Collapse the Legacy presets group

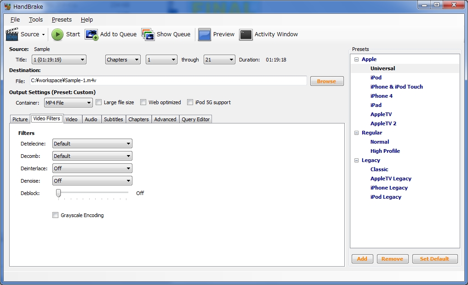[356, 160]
